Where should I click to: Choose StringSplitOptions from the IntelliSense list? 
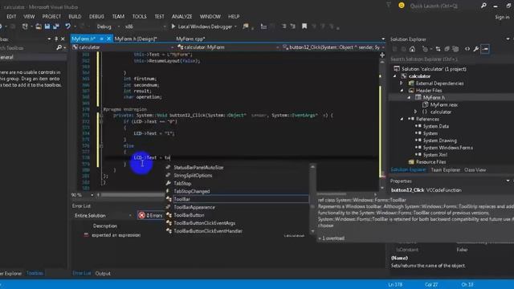193,175
